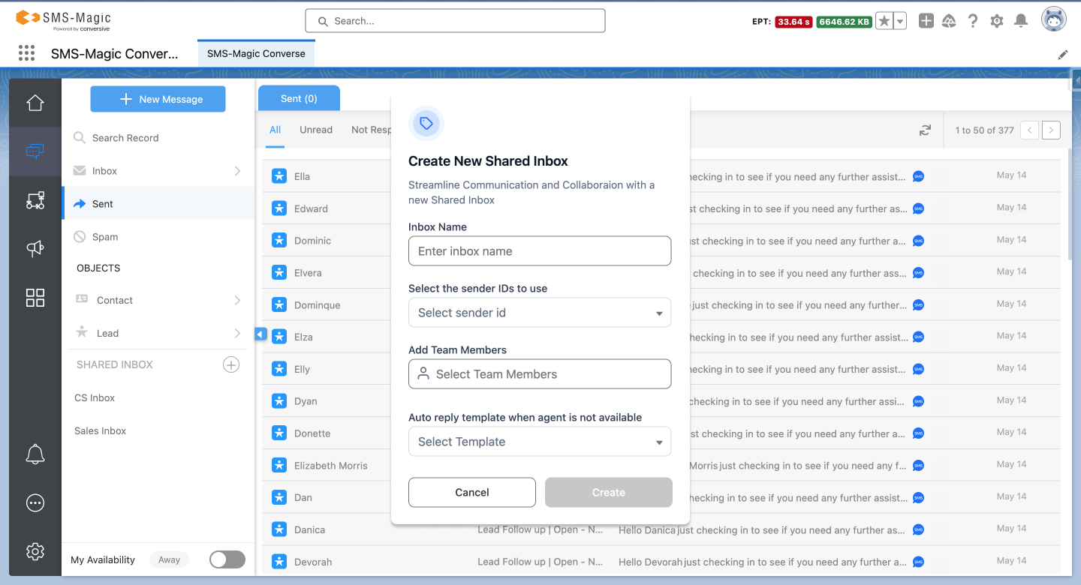
Task: Click the Donette conversation name
Action: 312,433
